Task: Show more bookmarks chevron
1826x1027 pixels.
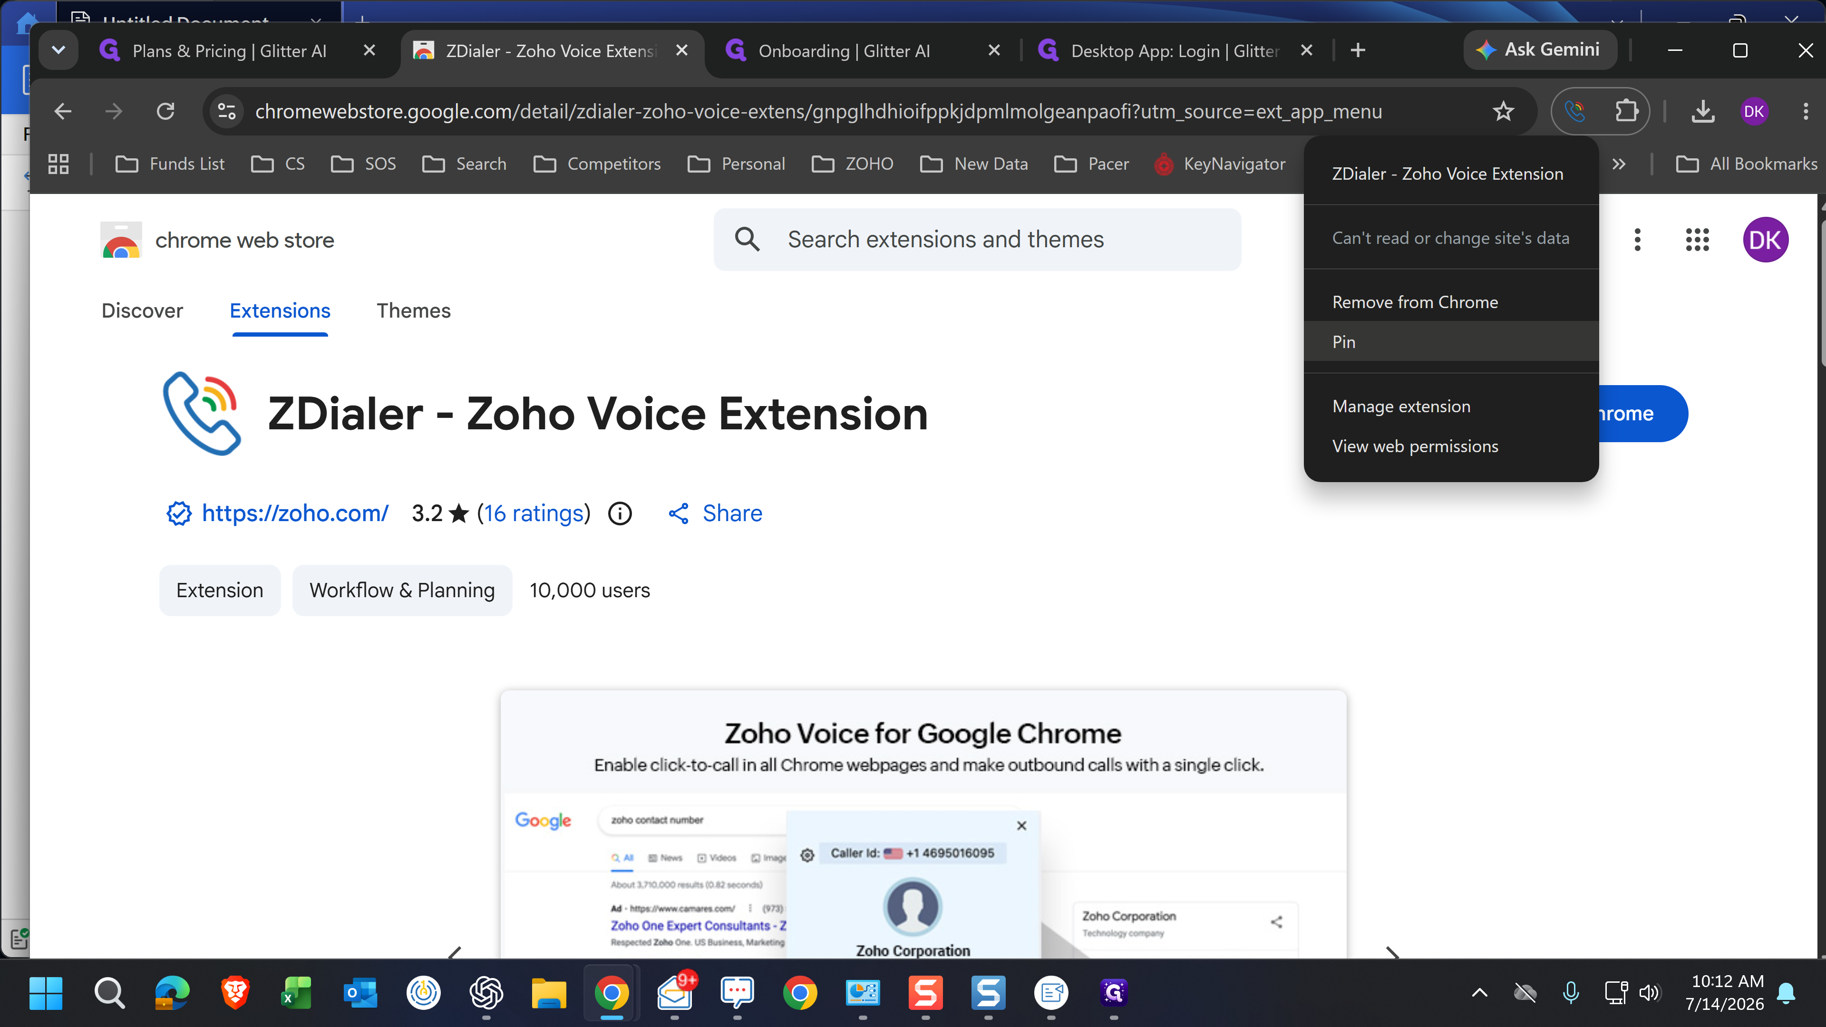Action: (x=1618, y=164)
